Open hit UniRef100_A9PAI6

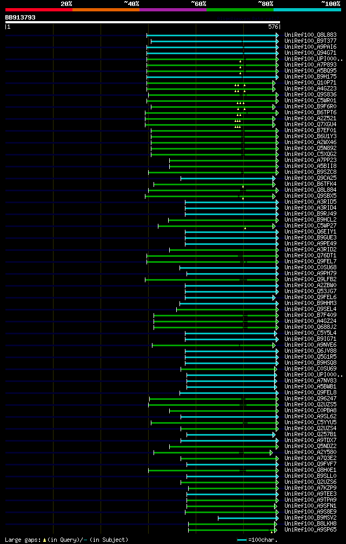[310, 47]
